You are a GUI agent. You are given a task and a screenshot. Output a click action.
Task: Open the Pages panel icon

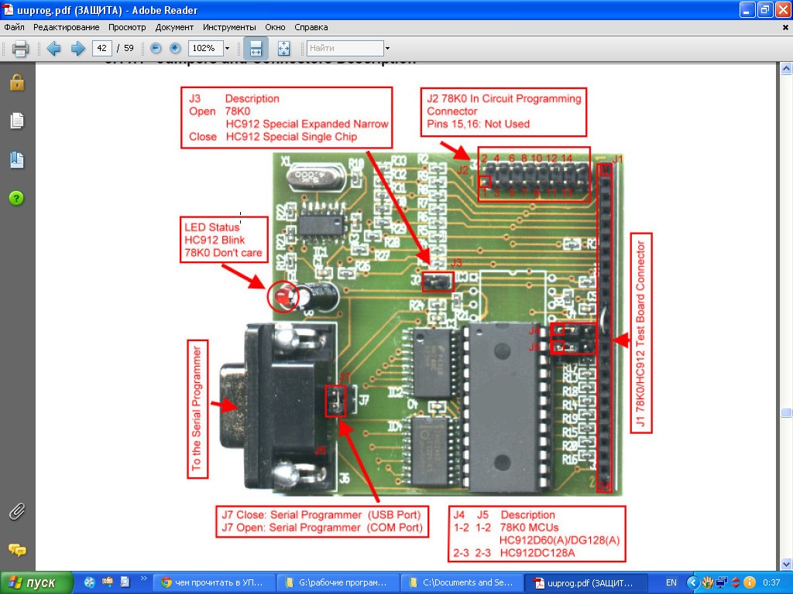pyautogui.click(x=17, y=121)
